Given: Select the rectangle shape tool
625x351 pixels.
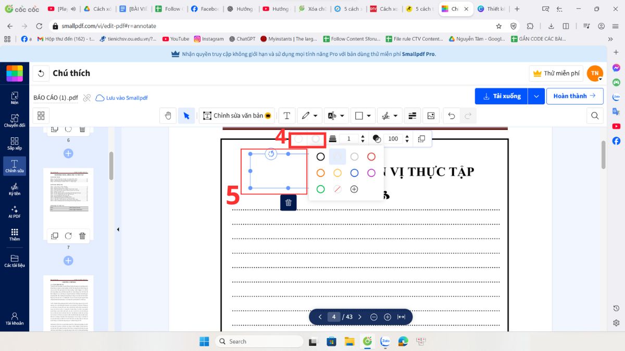Looking at the screenshot, I should pos(359,115).
